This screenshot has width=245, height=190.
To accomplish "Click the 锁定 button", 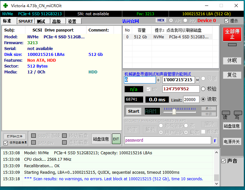I will (x=132, y=130).
